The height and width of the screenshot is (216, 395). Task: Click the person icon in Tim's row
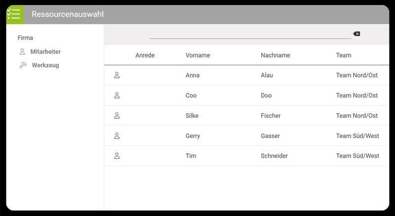117,156
